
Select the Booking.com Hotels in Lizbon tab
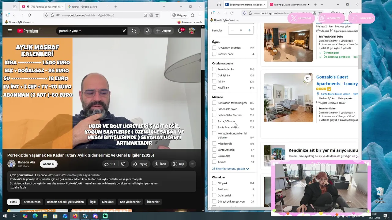[246, 5]
